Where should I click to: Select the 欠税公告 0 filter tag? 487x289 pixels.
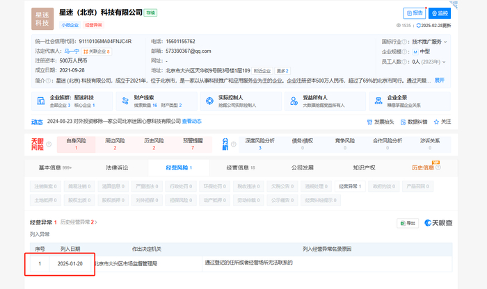282,186
